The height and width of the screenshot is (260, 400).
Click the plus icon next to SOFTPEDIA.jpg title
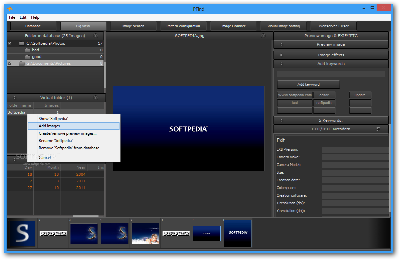pyautogui.click(x=263, y=36)
